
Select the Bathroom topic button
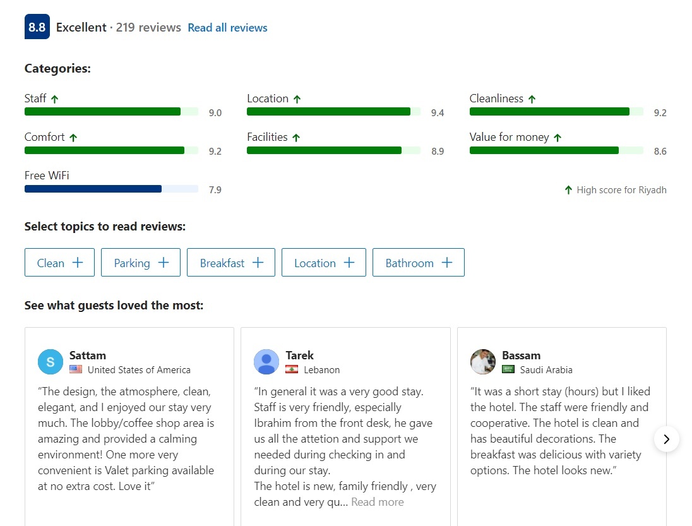(x=418, y=263)
